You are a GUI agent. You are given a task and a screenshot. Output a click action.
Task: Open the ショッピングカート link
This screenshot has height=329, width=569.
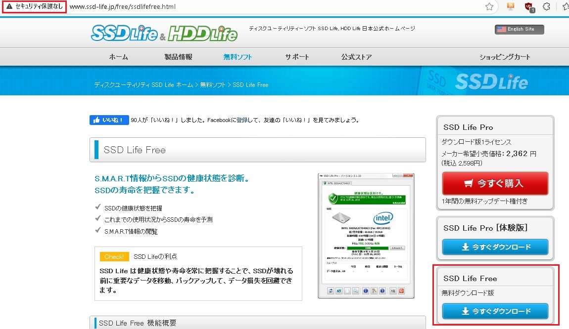pyautogui.click(x=505, y=57)
